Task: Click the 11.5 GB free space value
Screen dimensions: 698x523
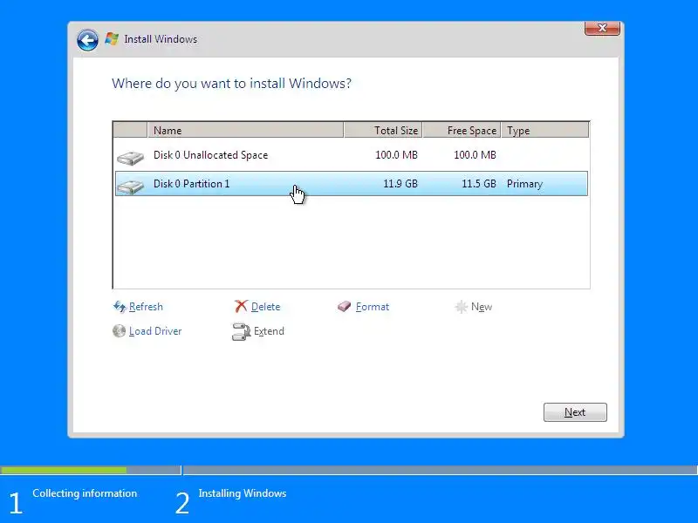Action: click(478, 184)
